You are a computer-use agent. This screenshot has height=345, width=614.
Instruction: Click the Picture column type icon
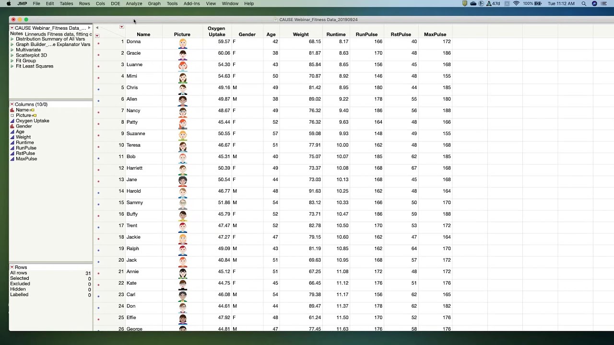[12, 115]
